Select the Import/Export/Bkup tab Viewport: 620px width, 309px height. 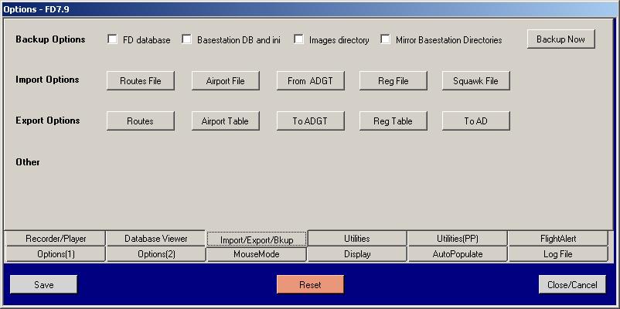pos(257,239)
